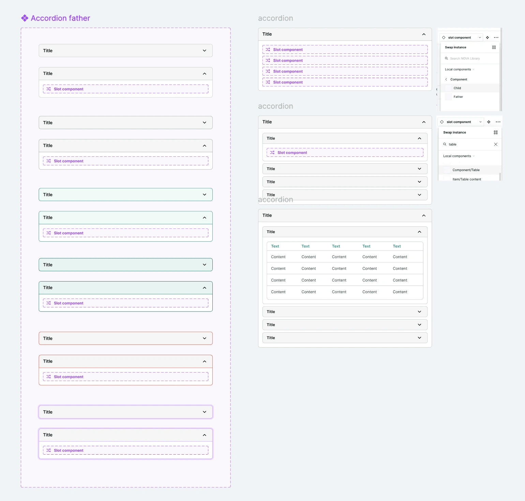Expand the collapsed purple-glow Title accordion
This screenshot has width=525, height=501.
click(205, 412)
